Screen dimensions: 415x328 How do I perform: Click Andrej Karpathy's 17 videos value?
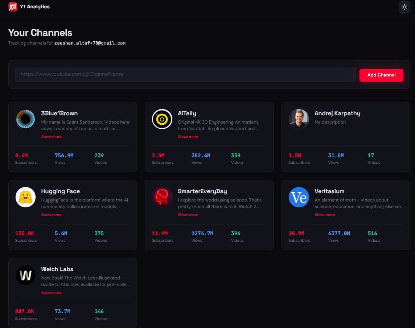click(371, 155)
